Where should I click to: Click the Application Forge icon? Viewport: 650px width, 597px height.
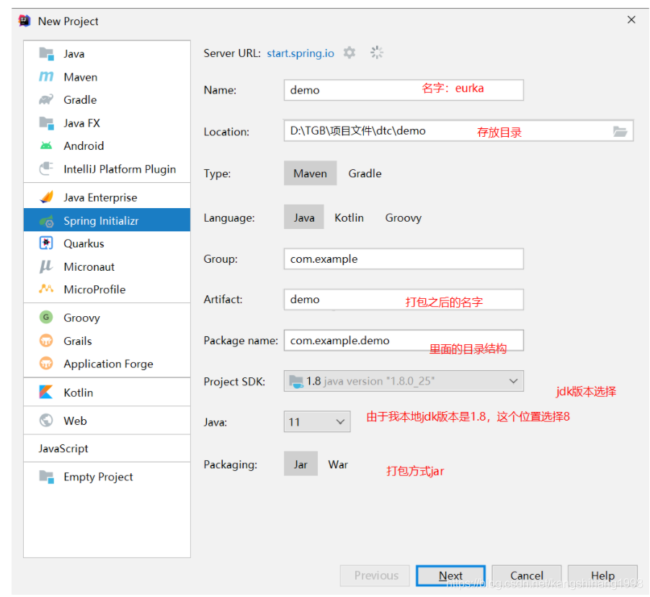coord(46,364)
